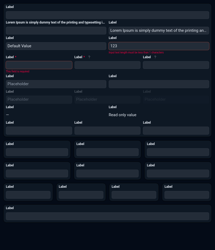This screenshot has height=250, width=215.
Task: Click the truncated 'Lorem Ipsum is simply dummy text' label
Action: pos(55,22)
